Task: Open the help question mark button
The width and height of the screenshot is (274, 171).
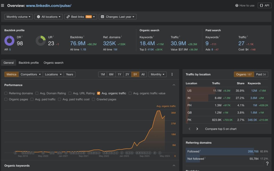Action: 267,164
